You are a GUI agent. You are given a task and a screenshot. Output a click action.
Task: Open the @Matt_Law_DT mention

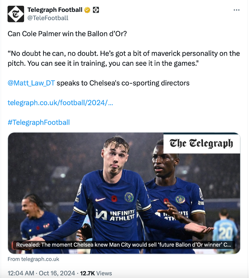pos(31,83)
